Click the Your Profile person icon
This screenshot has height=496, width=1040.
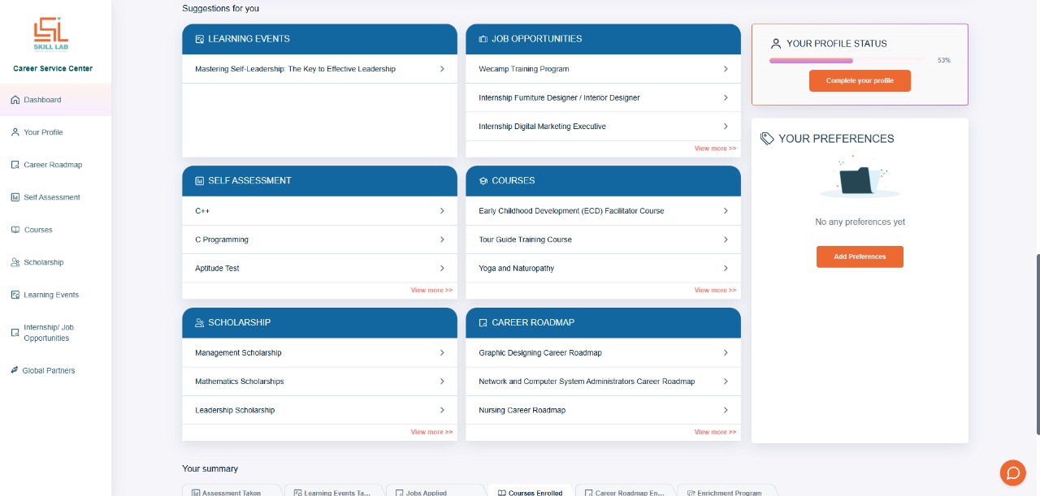point(15,132)
